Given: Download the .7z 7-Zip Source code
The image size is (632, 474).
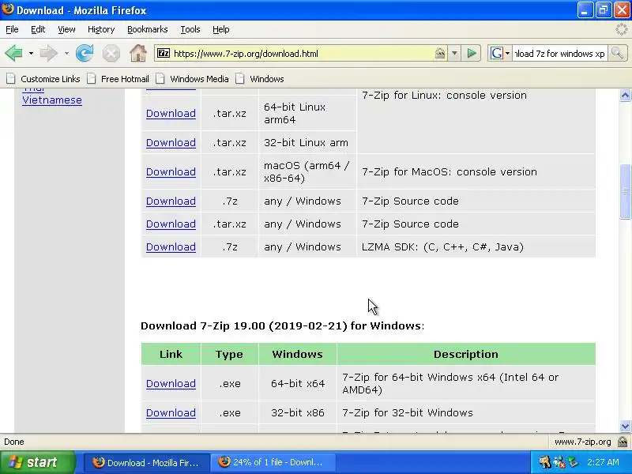Looking at the screenshot, I should [x=171, y=201].
